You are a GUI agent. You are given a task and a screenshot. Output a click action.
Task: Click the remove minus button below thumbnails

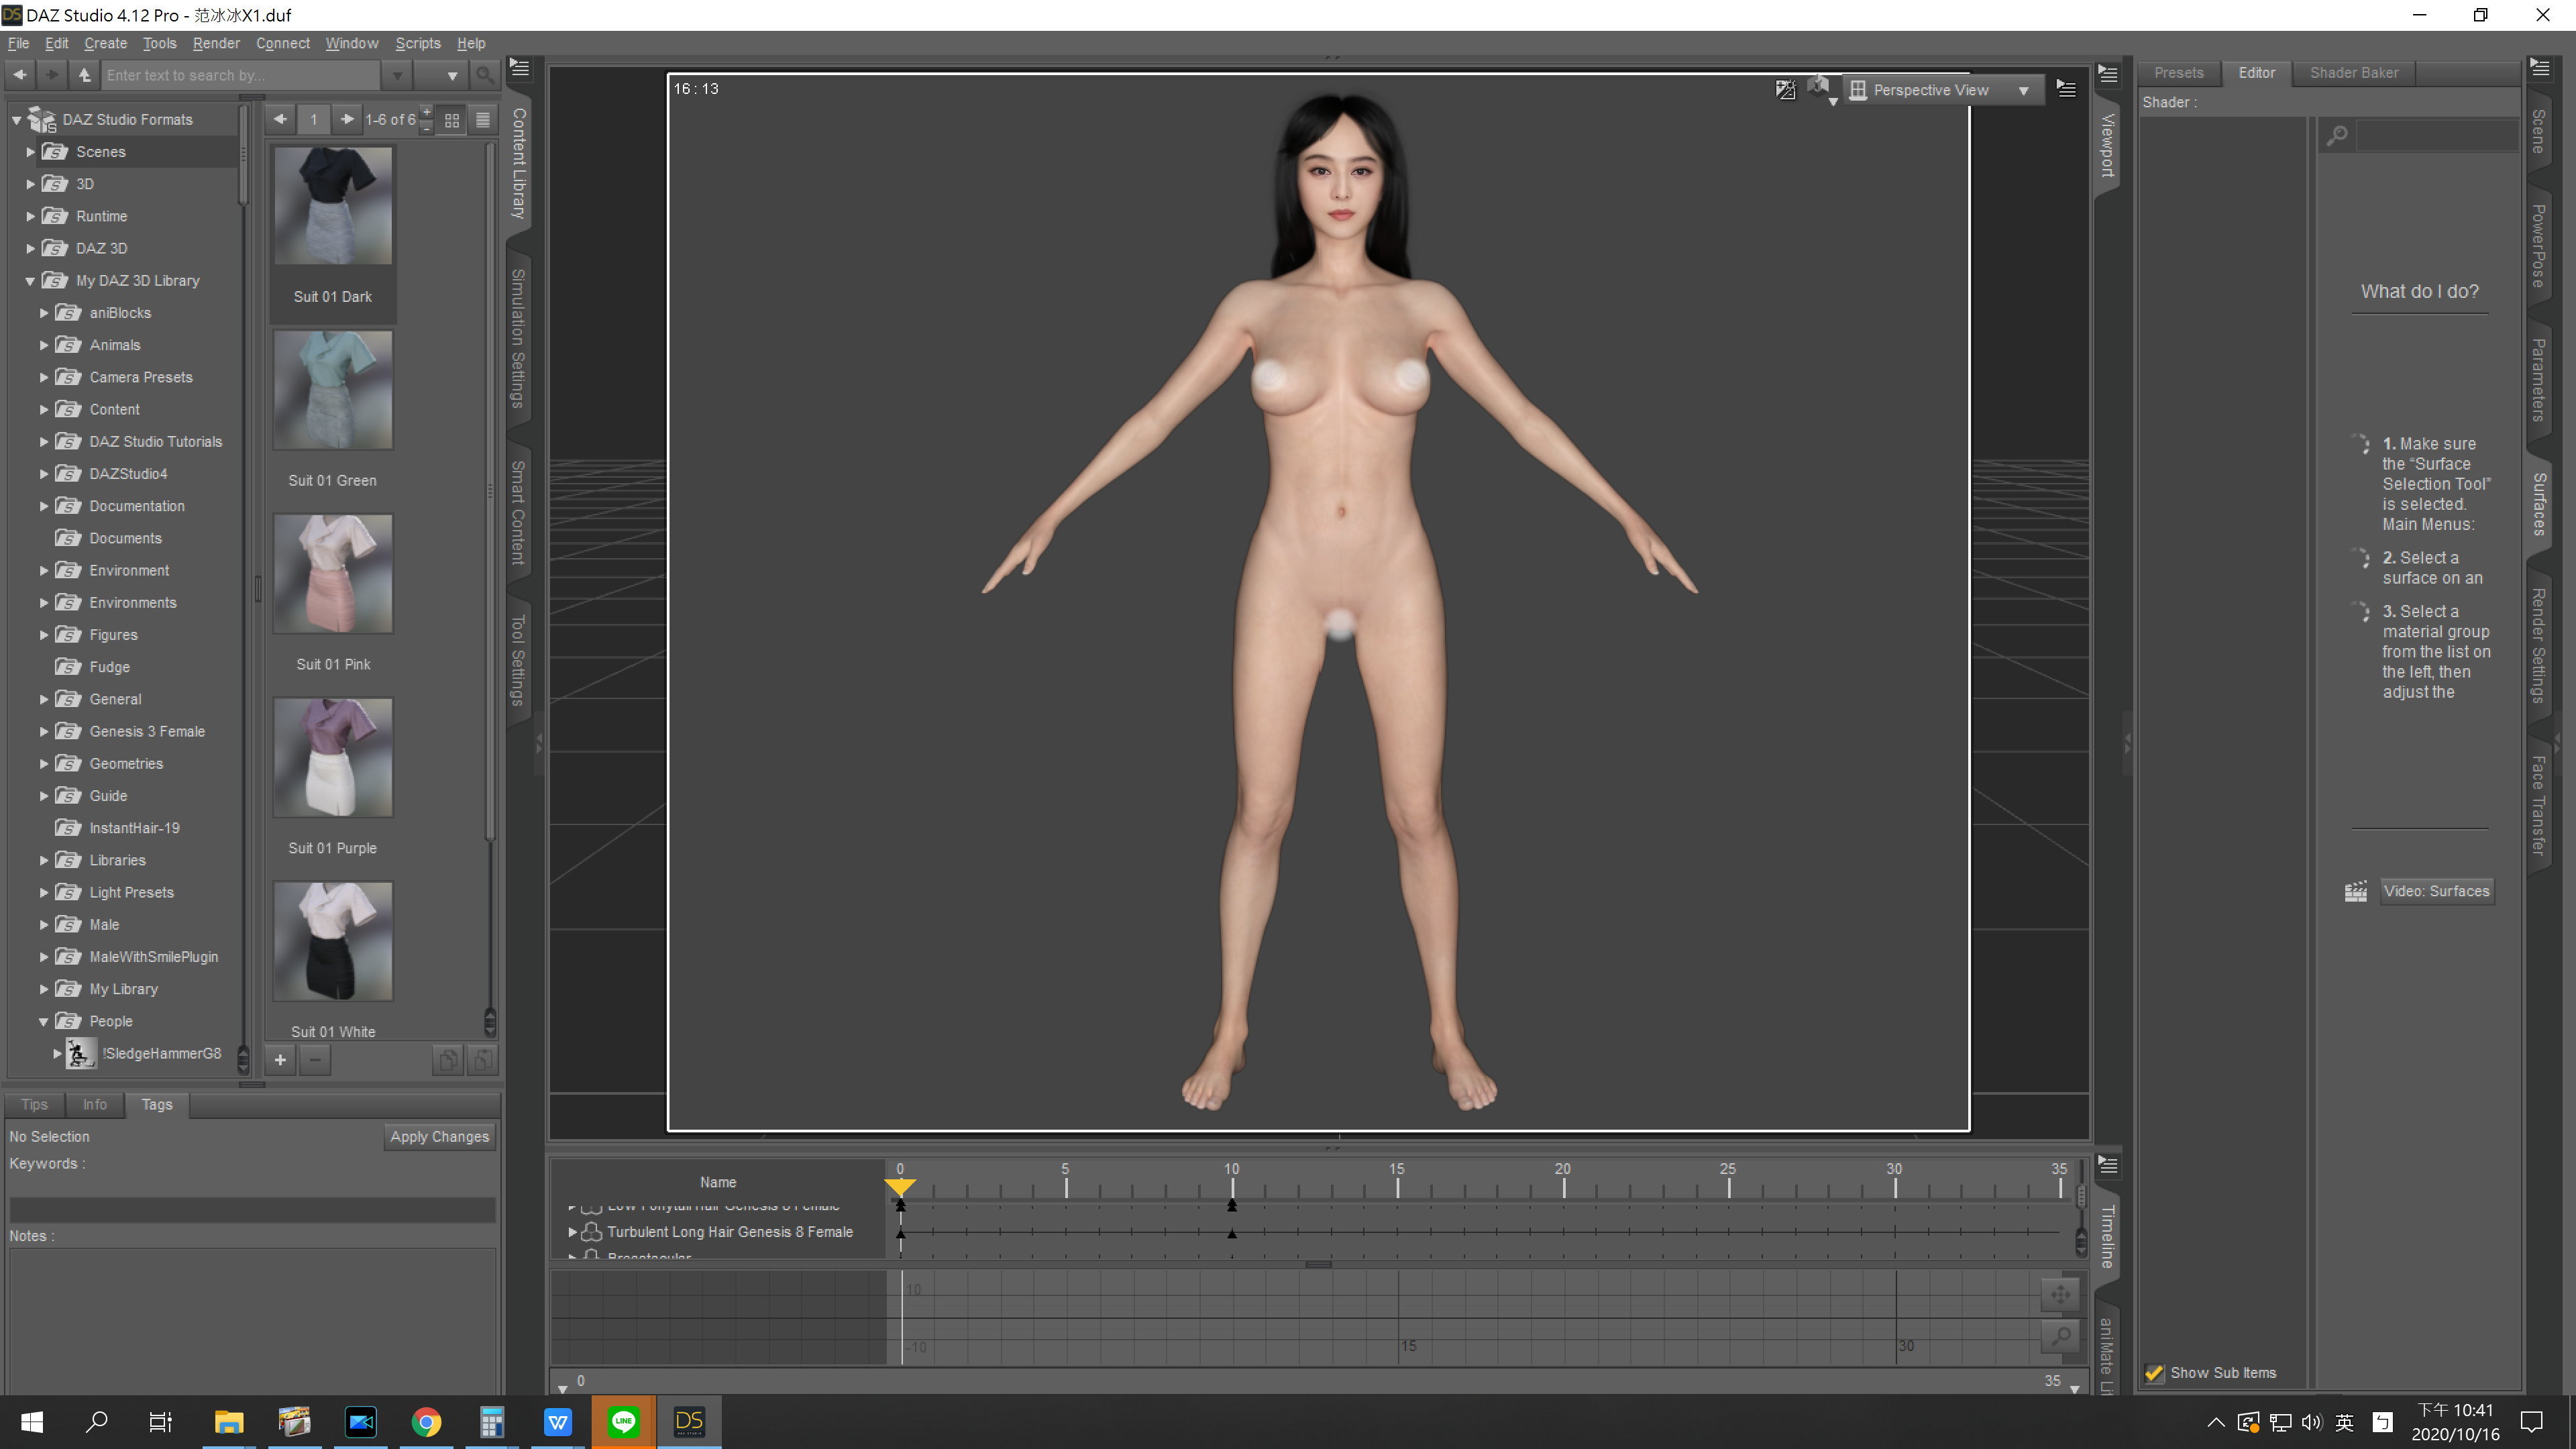pyautogui.click(x=315, y=1060)
